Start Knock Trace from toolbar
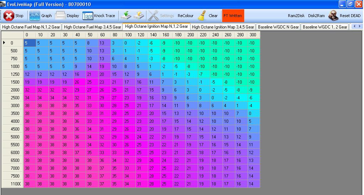364x195 pixels. 87,16
